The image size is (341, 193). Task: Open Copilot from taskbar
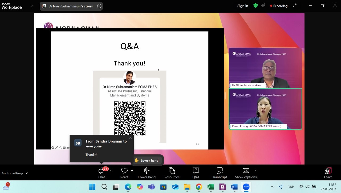tap(140, 187)
